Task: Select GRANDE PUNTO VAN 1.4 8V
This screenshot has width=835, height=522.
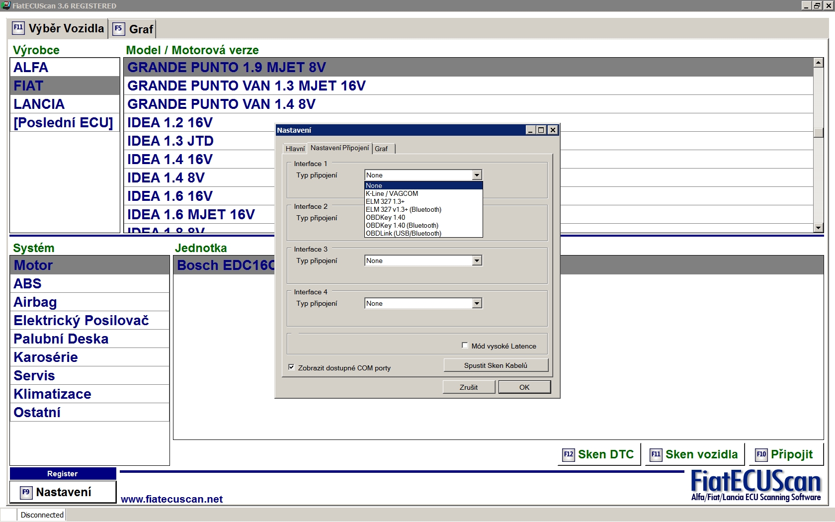Action: coord(468,104)
